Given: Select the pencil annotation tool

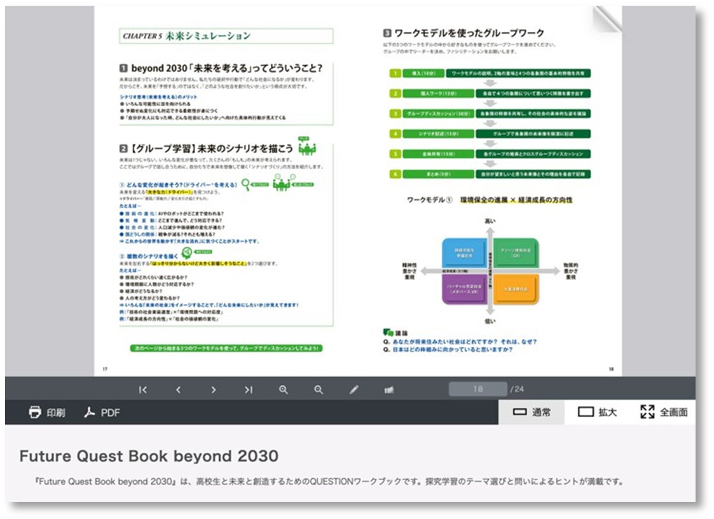Looking at the screenshot, I should click(354, 390).
